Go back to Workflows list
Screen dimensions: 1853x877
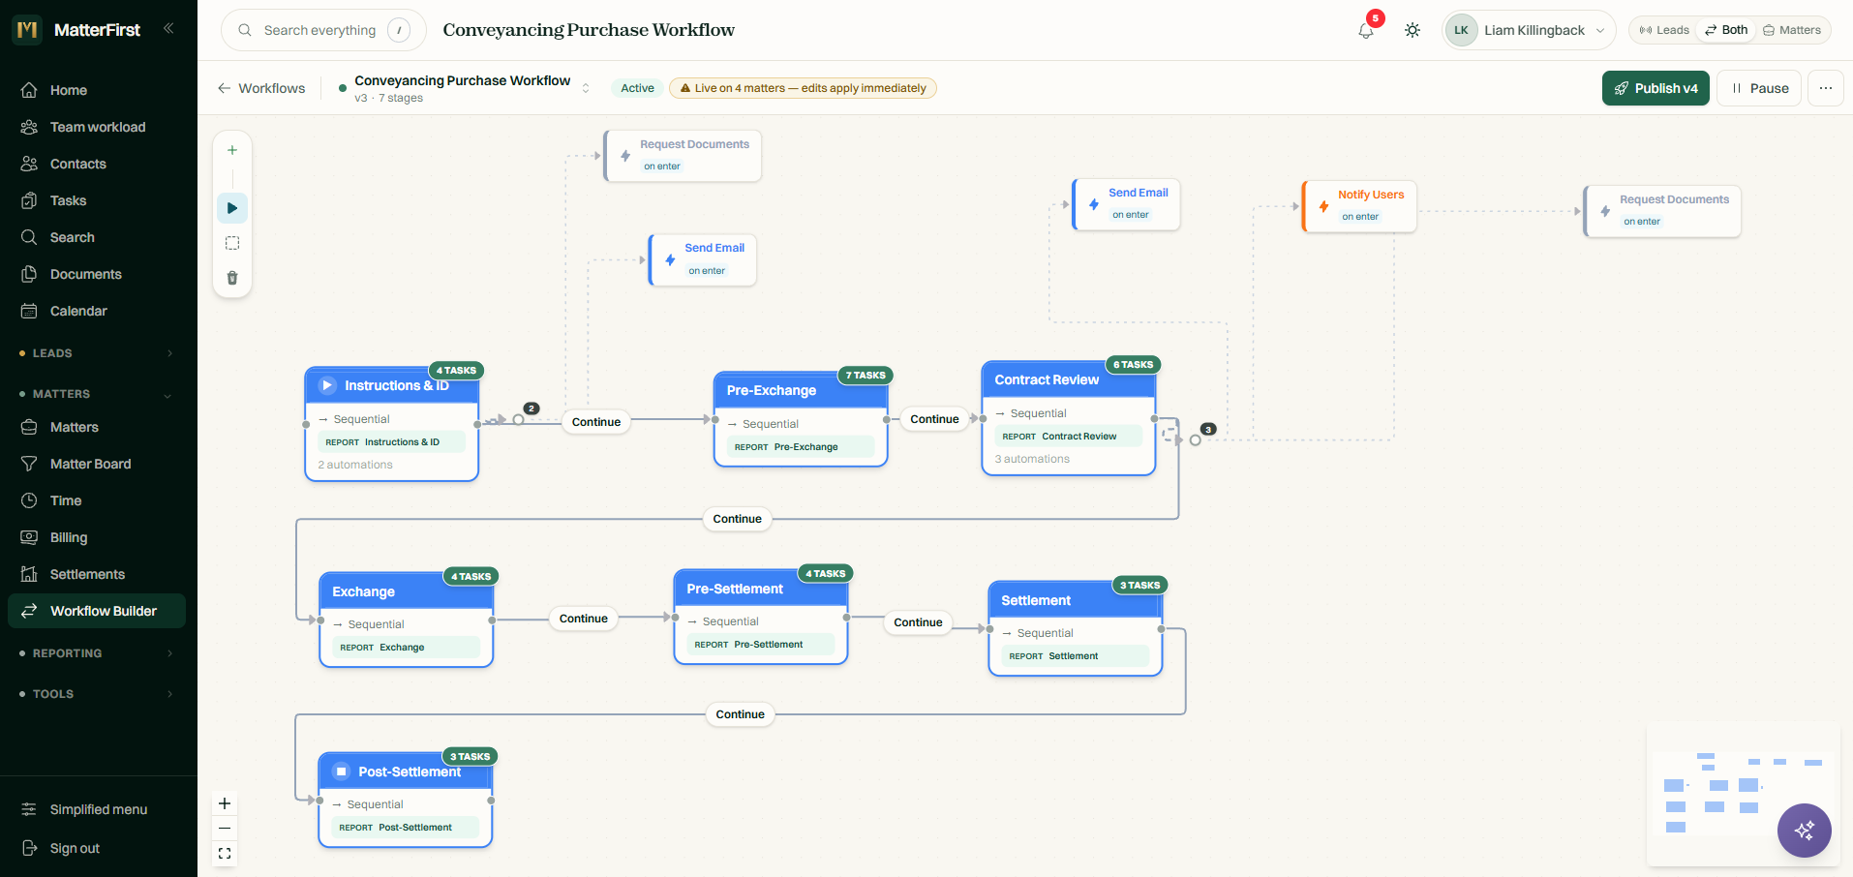tap(261, 88)
